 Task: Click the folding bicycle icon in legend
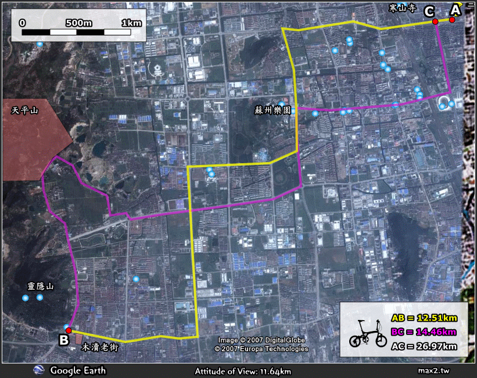[368, 333]
